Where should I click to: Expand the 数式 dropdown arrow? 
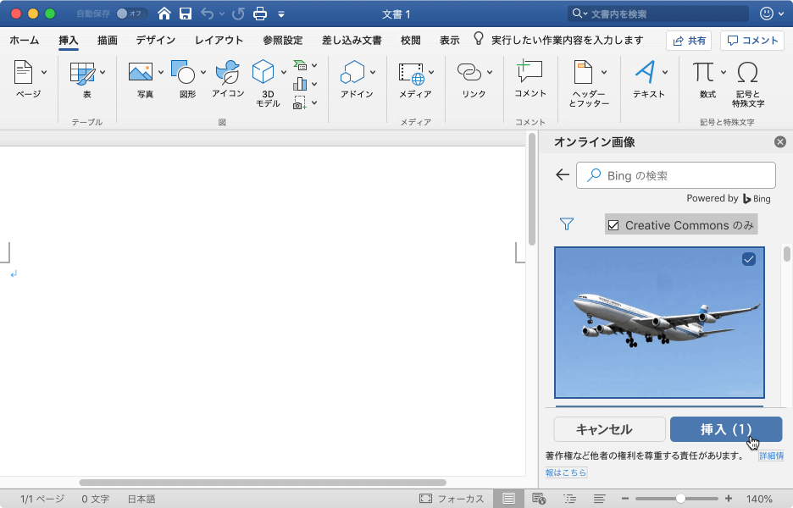point(724,72)
